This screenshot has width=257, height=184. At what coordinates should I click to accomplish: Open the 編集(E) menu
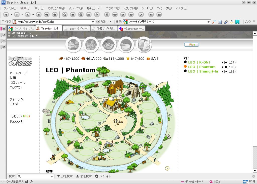(x=25, y=8)
